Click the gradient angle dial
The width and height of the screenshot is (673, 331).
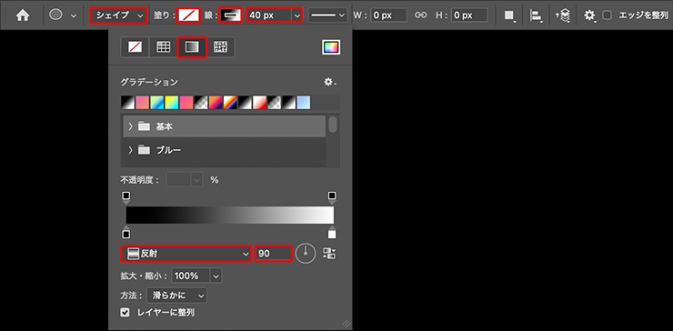click(306, 254)
